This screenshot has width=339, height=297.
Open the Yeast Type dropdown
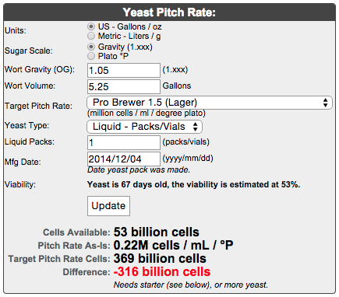point(144,127)
